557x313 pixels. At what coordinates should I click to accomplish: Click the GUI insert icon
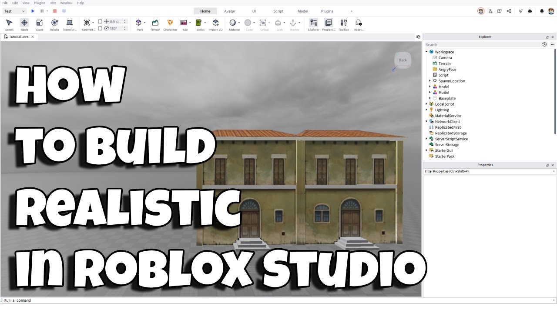(184, 23)
